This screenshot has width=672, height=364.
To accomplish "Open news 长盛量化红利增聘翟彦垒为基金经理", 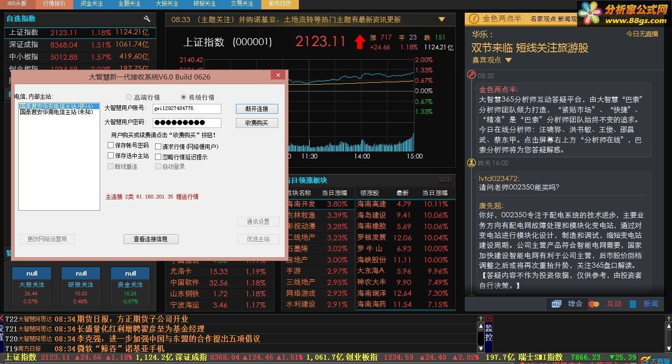I will pyautogui.click(x=141, y=329).
